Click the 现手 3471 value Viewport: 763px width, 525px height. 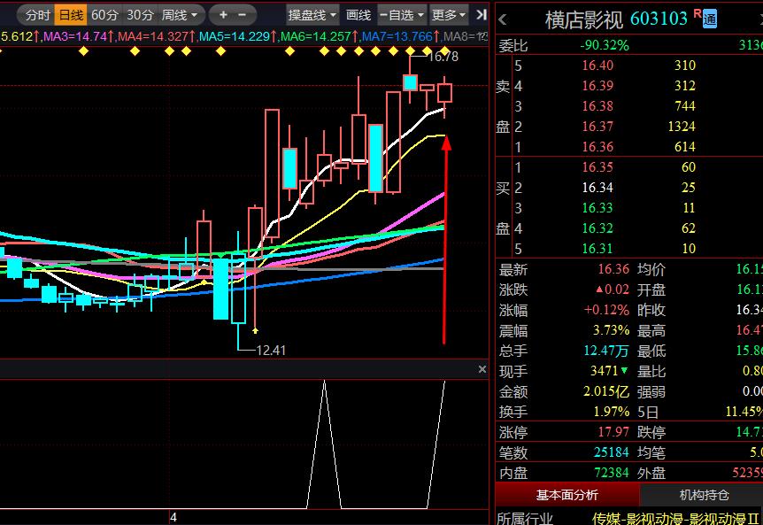[609, 371]
